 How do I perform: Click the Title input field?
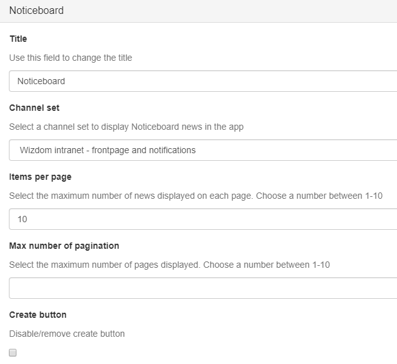[203, 81]
